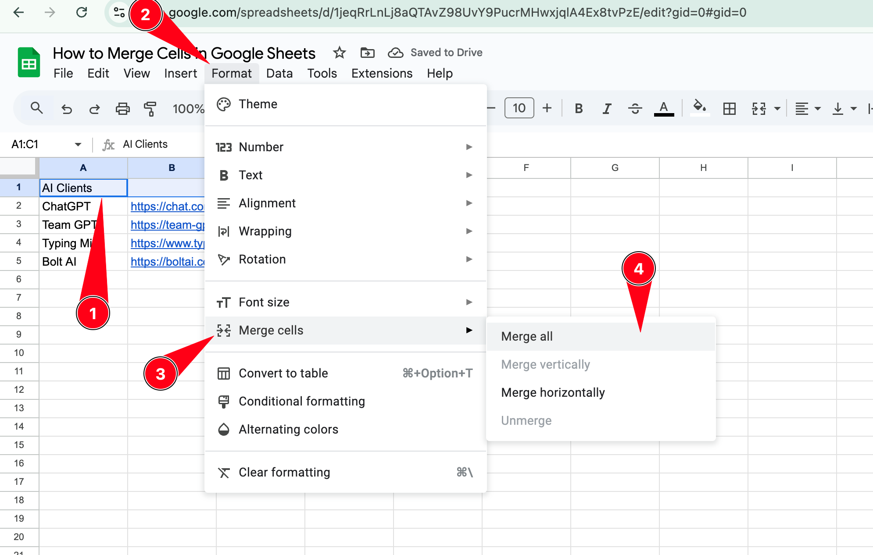The width and height of the screenshot is (873, 555).
Task: Open the search menus magnifier icon
Action: pyautogui.click(x=36, y=108)
